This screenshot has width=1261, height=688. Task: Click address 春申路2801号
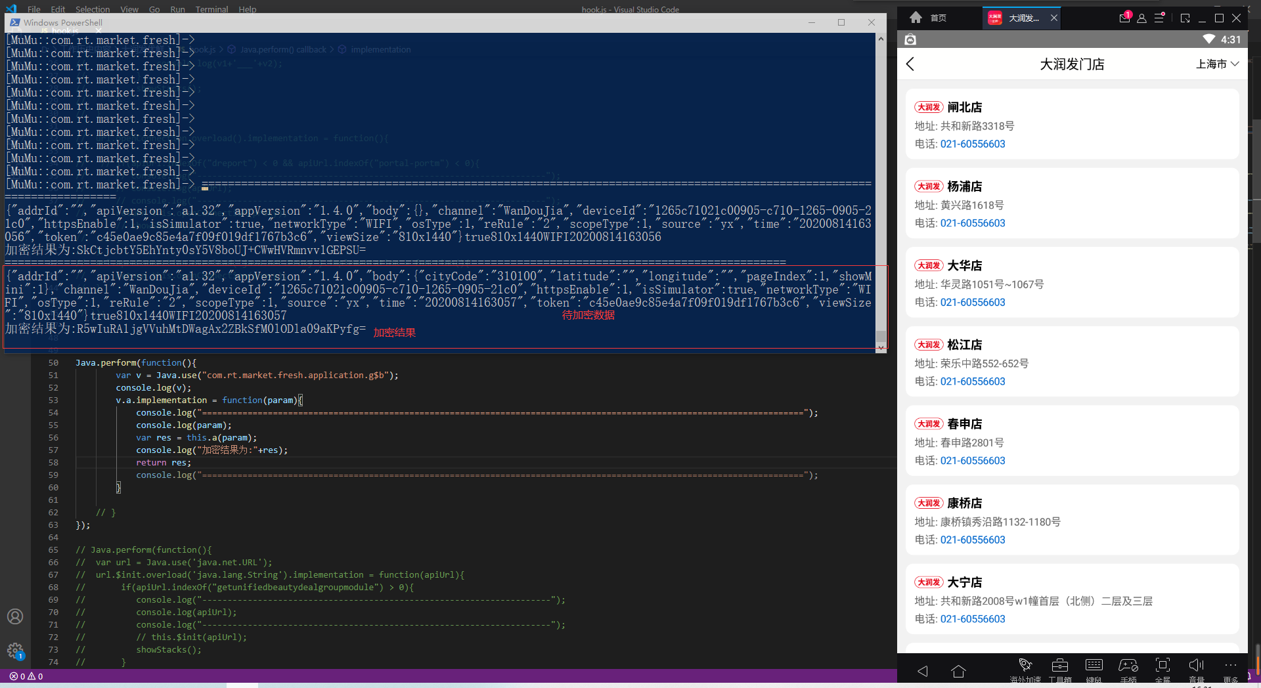(x=972, y=443)
